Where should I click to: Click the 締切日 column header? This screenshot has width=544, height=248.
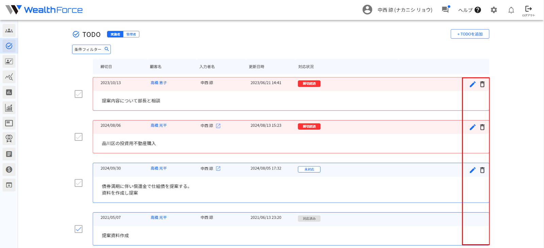click(x=106, y=67)
